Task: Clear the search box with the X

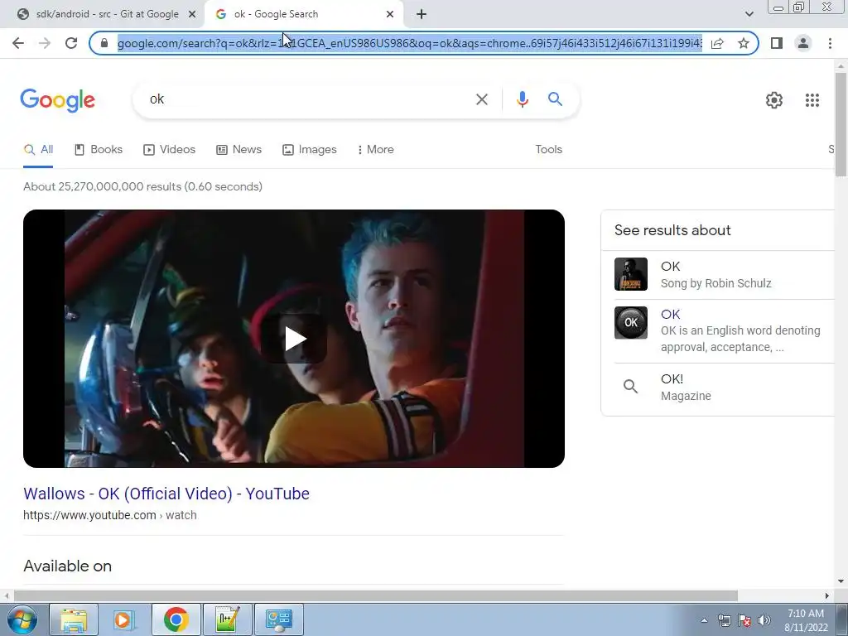Action: point(482,99)
